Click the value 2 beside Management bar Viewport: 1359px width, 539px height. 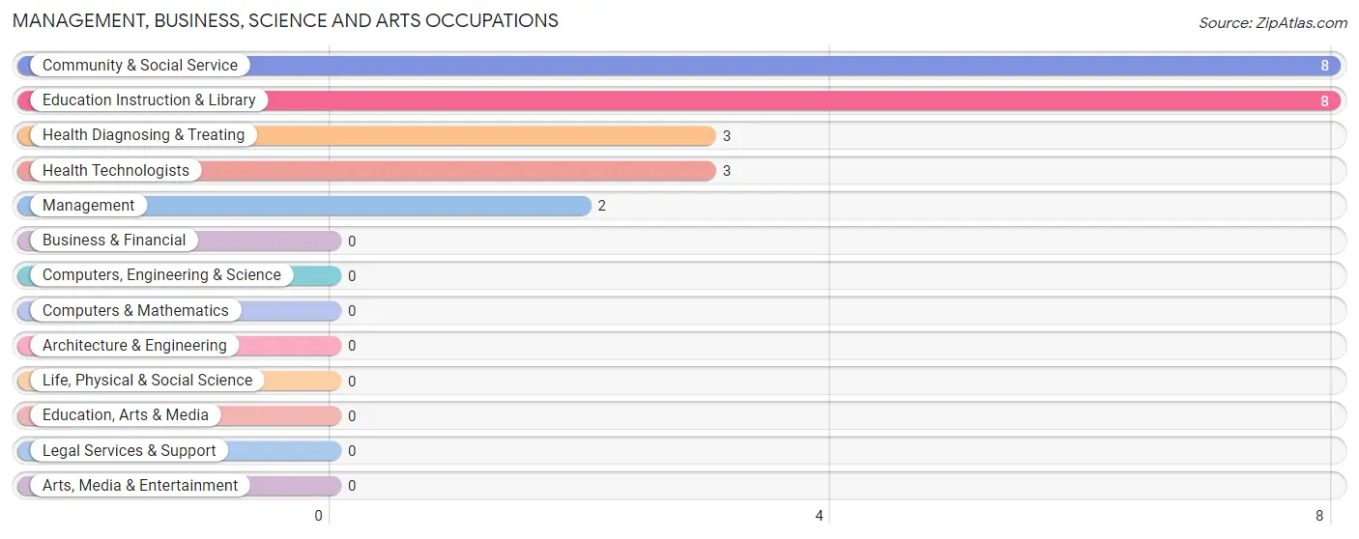click(x=602, y=206)
